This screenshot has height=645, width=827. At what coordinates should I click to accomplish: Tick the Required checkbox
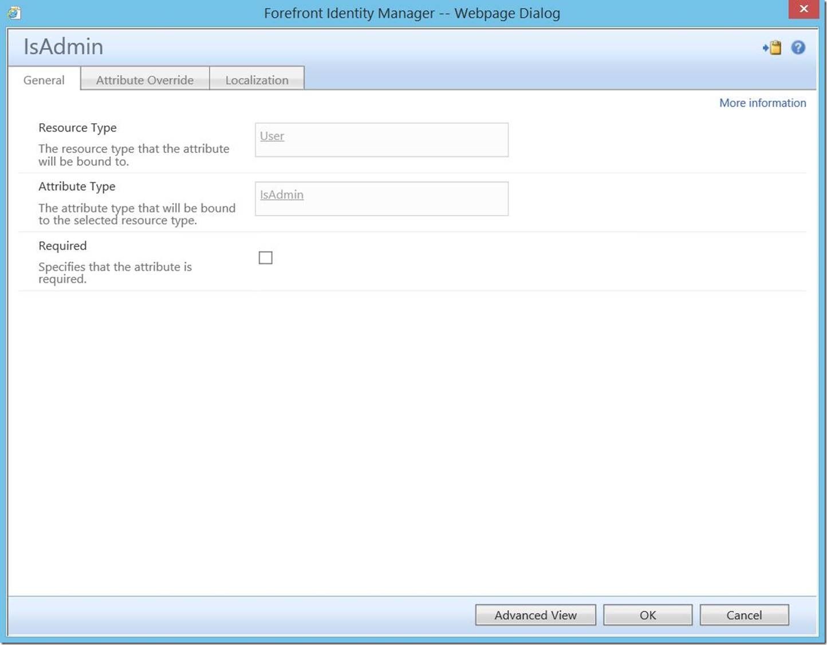266,258
